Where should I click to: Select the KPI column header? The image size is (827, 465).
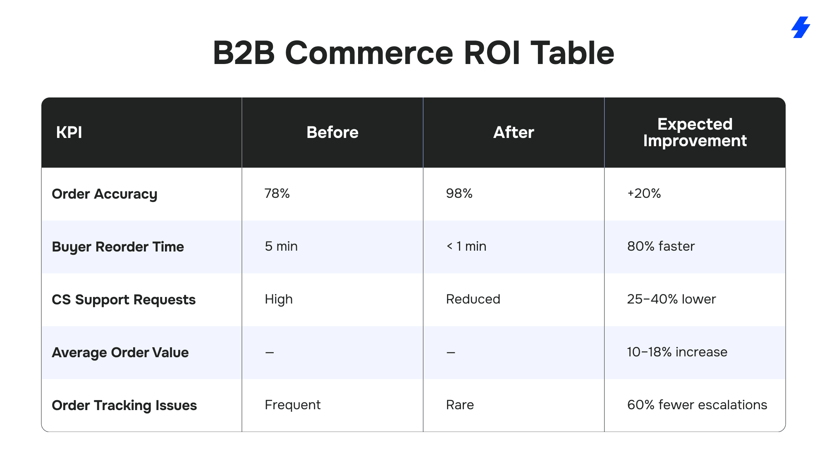point(69,133)
